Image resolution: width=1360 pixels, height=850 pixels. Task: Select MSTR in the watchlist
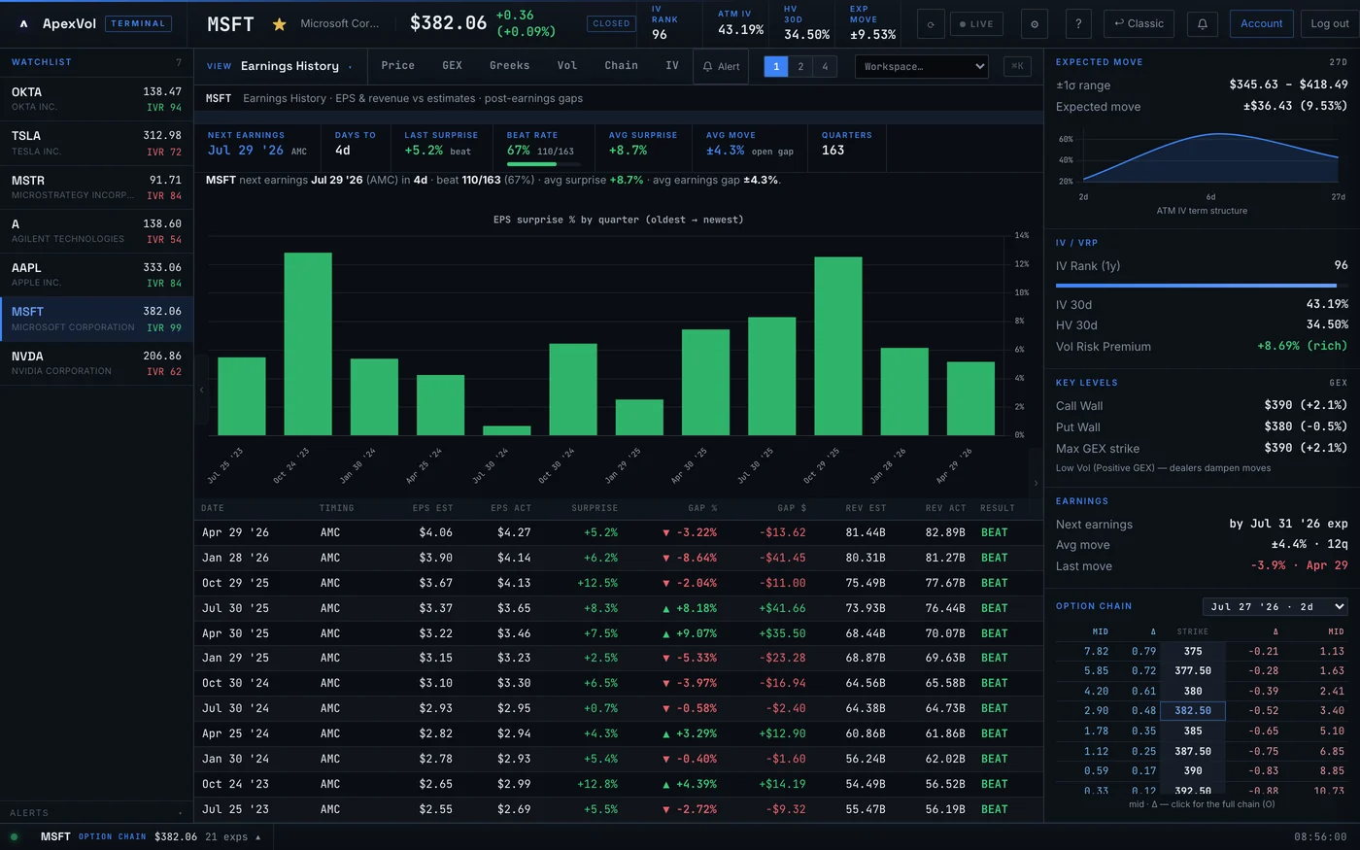click(96, 187)
